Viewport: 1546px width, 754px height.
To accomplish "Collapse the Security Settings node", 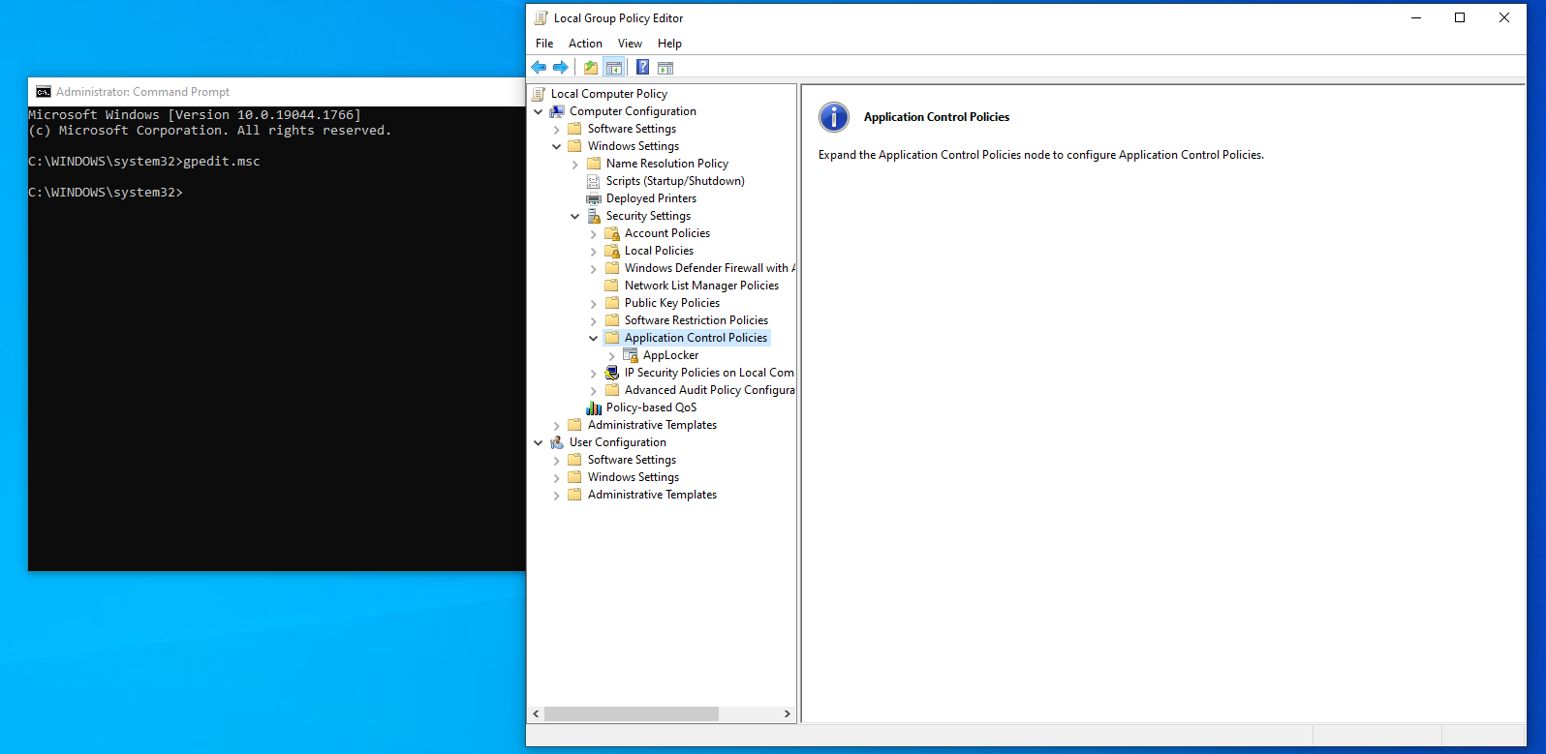I will pos(575,216).
